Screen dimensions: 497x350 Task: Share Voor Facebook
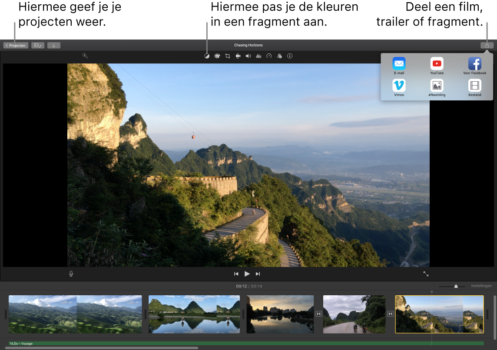pos(474,66)
